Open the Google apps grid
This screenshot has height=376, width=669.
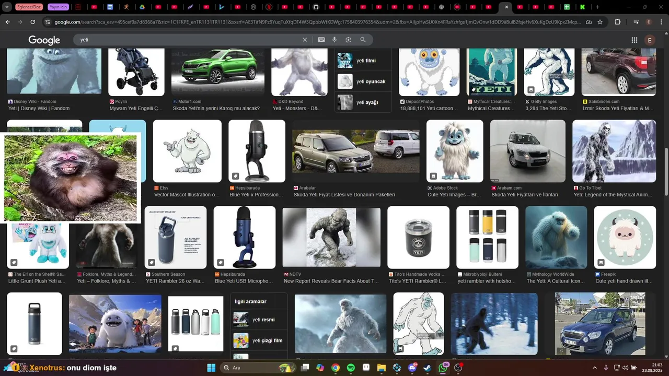(634, 40)
